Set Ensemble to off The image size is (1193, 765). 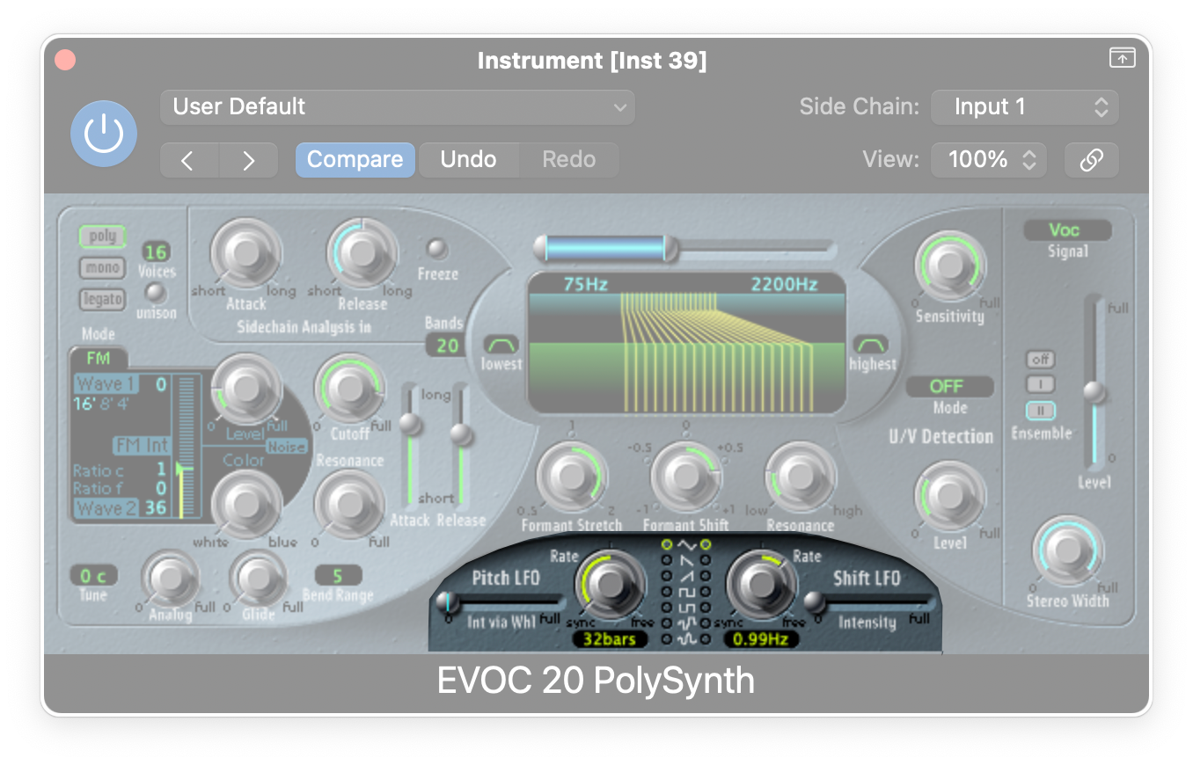point(1041,360)
